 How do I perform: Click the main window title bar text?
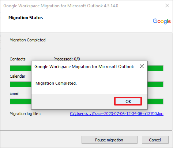point(61,6)
